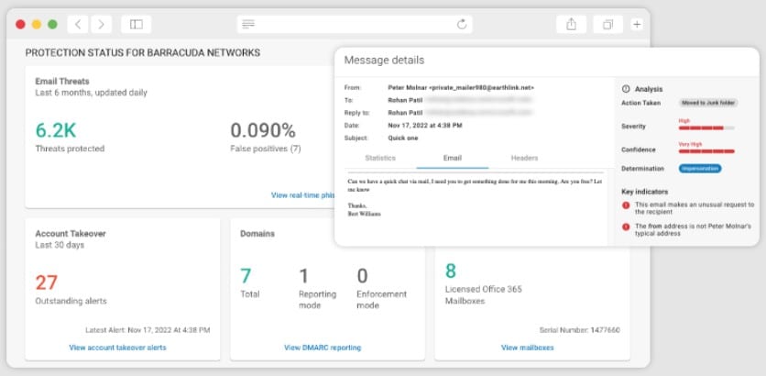Open the View real-time phishing link

click(x=303, y=195)
